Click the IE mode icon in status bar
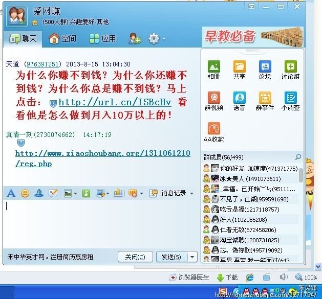Image resolution: width=322 pixels, height=299 pixels. click(250, 278)
